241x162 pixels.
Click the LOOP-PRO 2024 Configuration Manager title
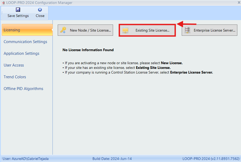click(x=39, y=3)
